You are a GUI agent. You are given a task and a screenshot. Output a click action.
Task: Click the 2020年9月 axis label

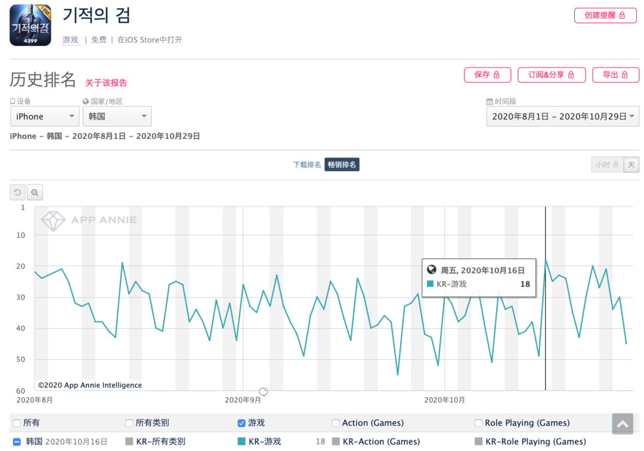243,400
